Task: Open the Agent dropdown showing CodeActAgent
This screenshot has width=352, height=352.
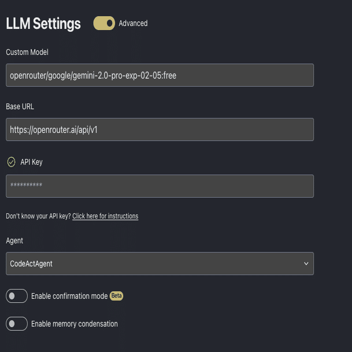Action: 160,264
